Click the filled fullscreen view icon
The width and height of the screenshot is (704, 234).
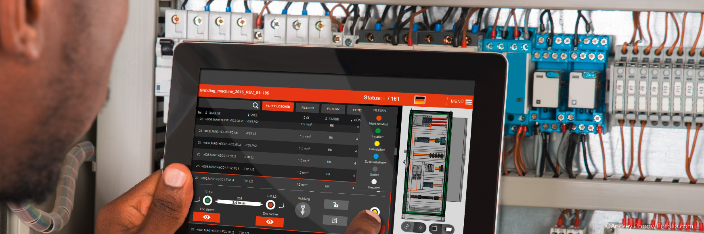448,229
